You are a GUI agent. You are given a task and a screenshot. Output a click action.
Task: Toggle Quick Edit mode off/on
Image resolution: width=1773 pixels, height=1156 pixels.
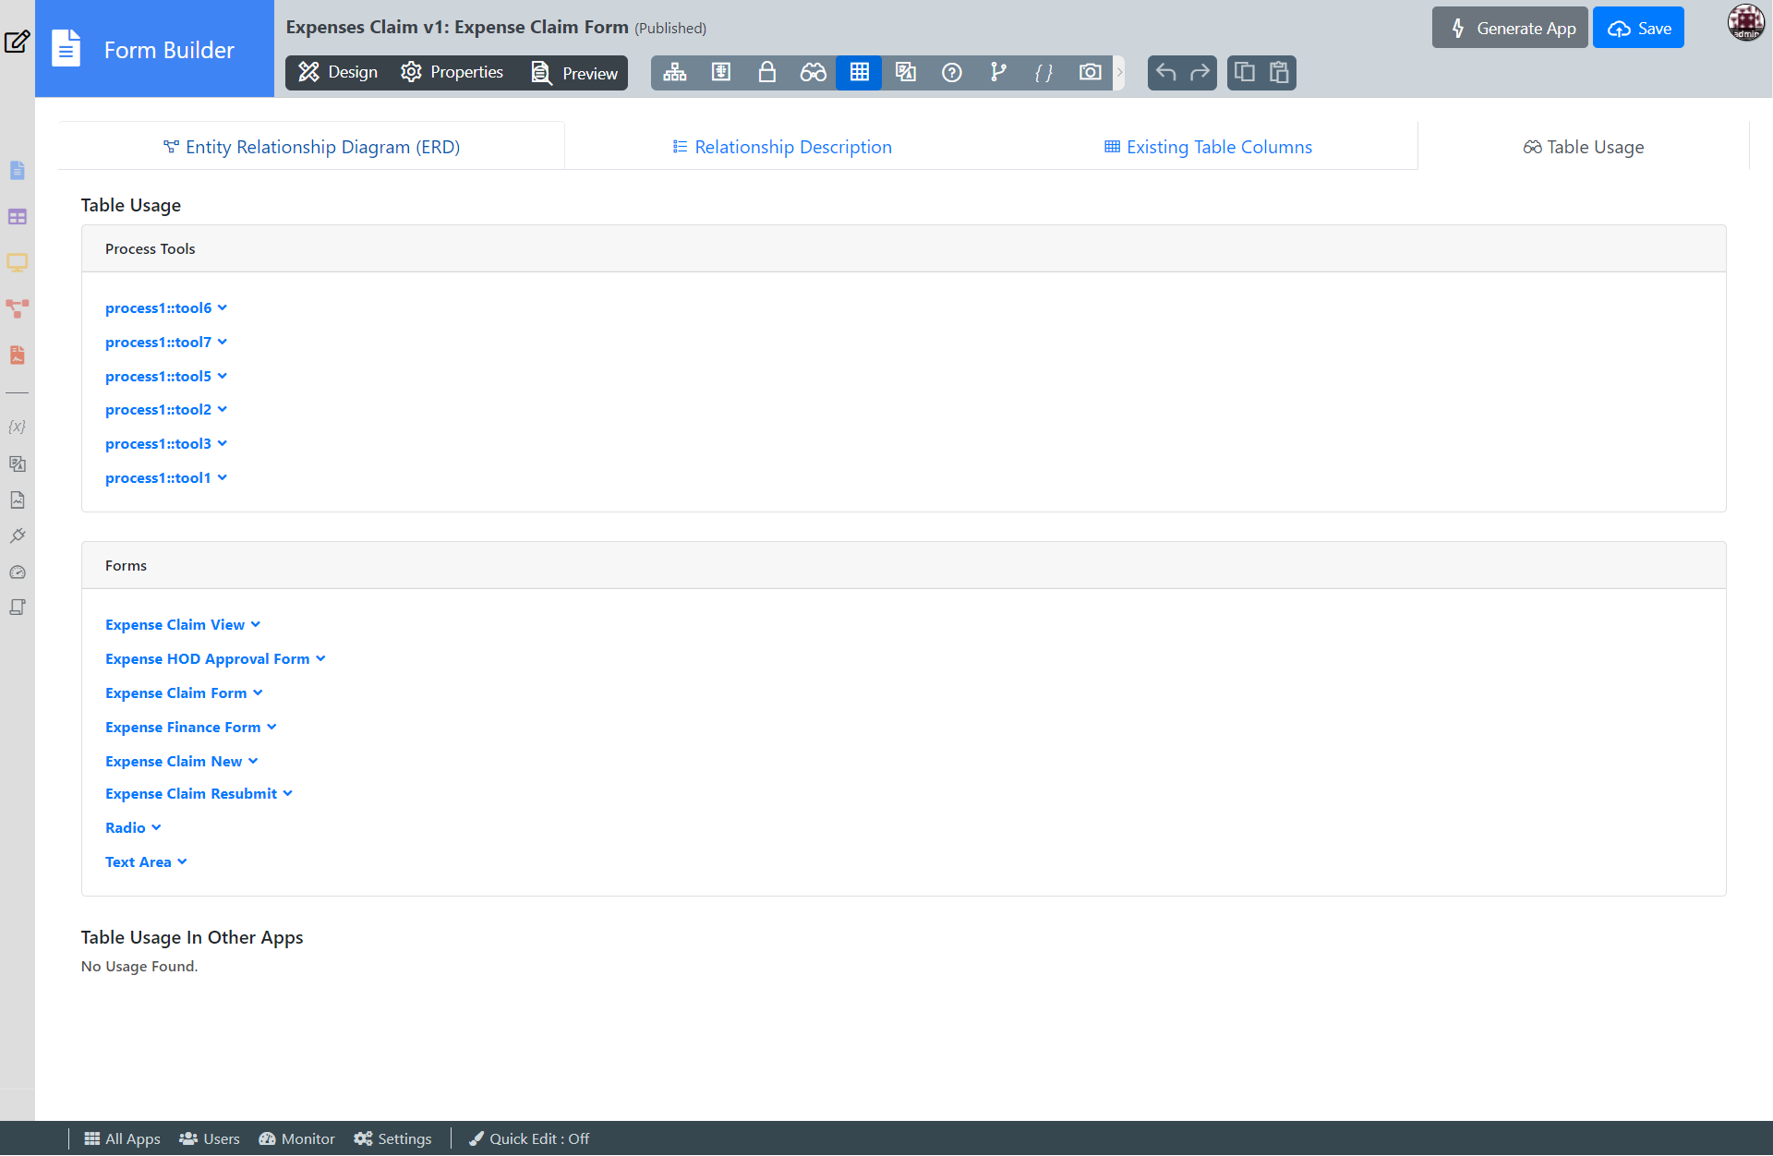pyautogui.click(x=529, y=1138)
